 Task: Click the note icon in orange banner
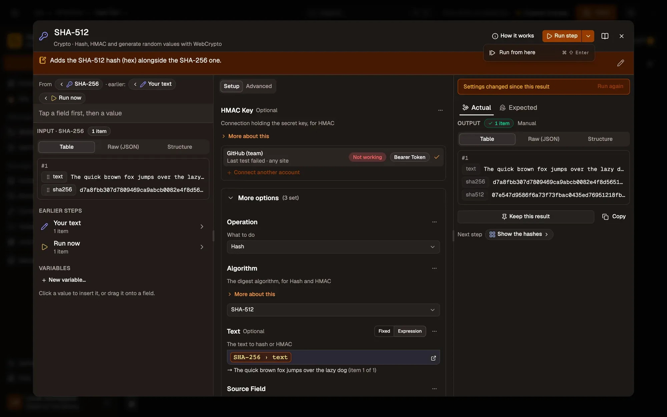(42, 60)
